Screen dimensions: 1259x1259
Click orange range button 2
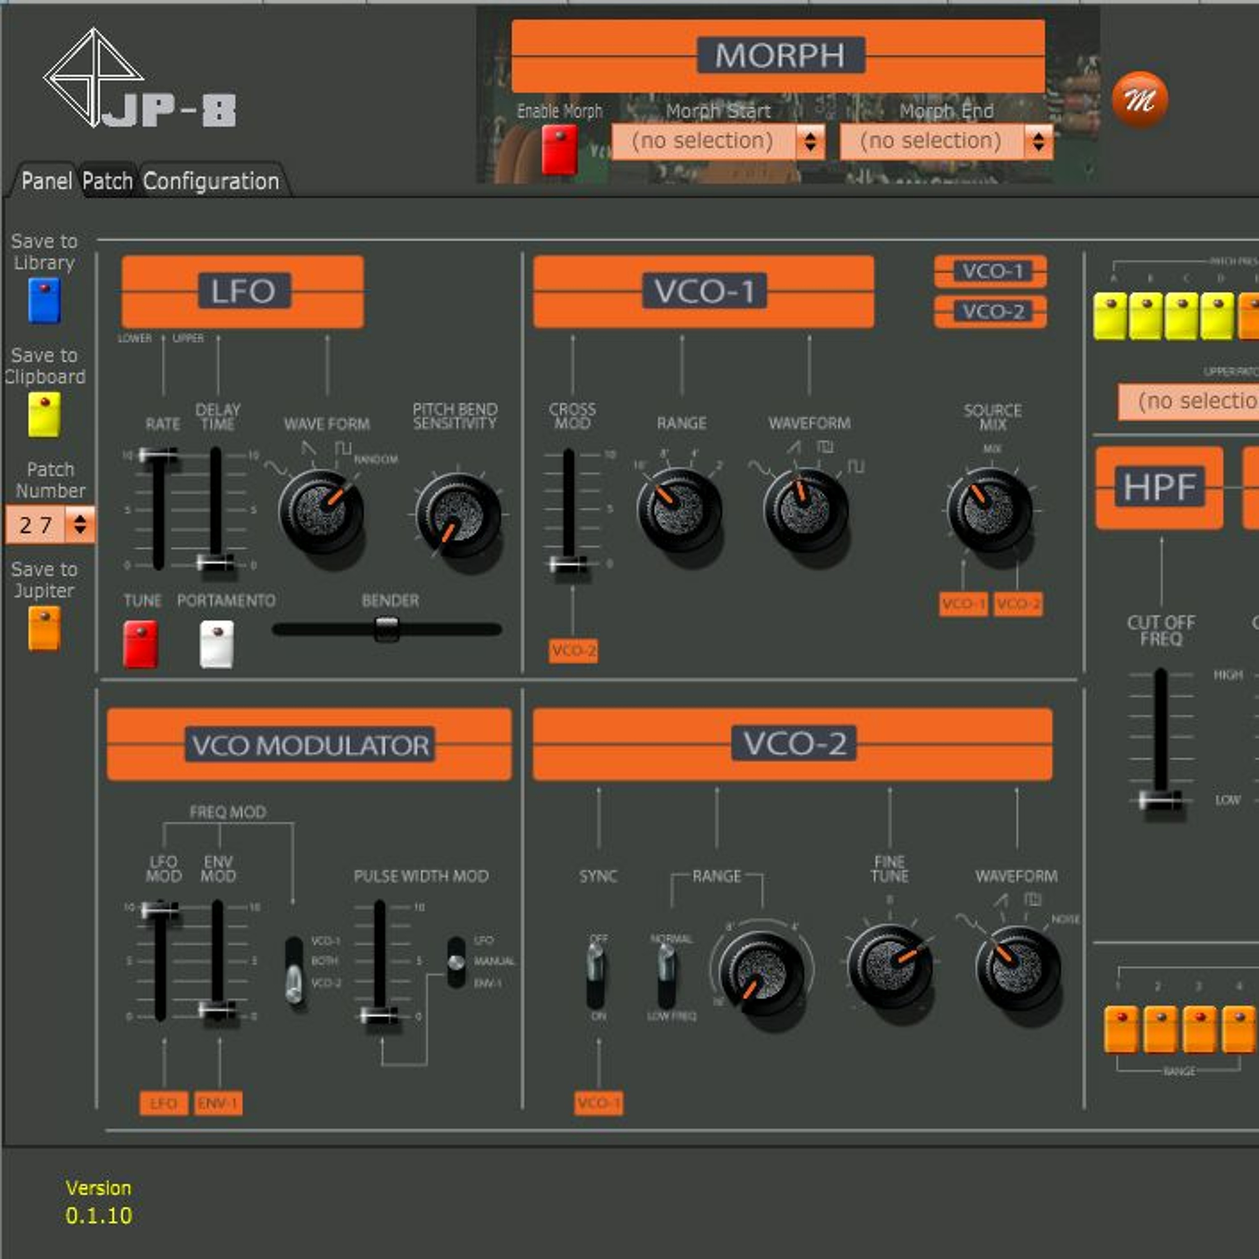click(x=1161, y=1029)
